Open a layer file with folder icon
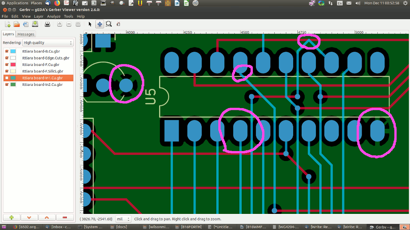This screenshot has height=230, width=410. (x=17, y=24)
